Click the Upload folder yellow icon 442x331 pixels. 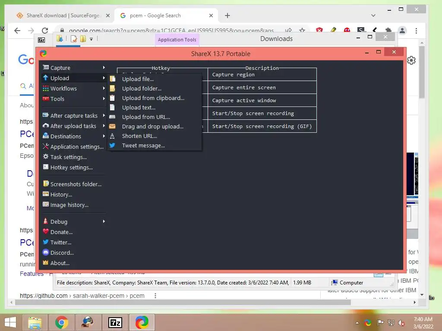(113, 88)
